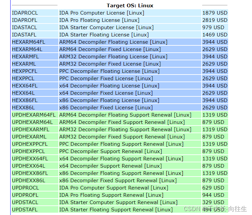
Task: Click the 329 USD price
Action: [213, 202]
